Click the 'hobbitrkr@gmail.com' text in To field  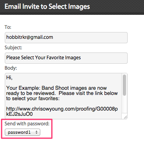point(30,37)
